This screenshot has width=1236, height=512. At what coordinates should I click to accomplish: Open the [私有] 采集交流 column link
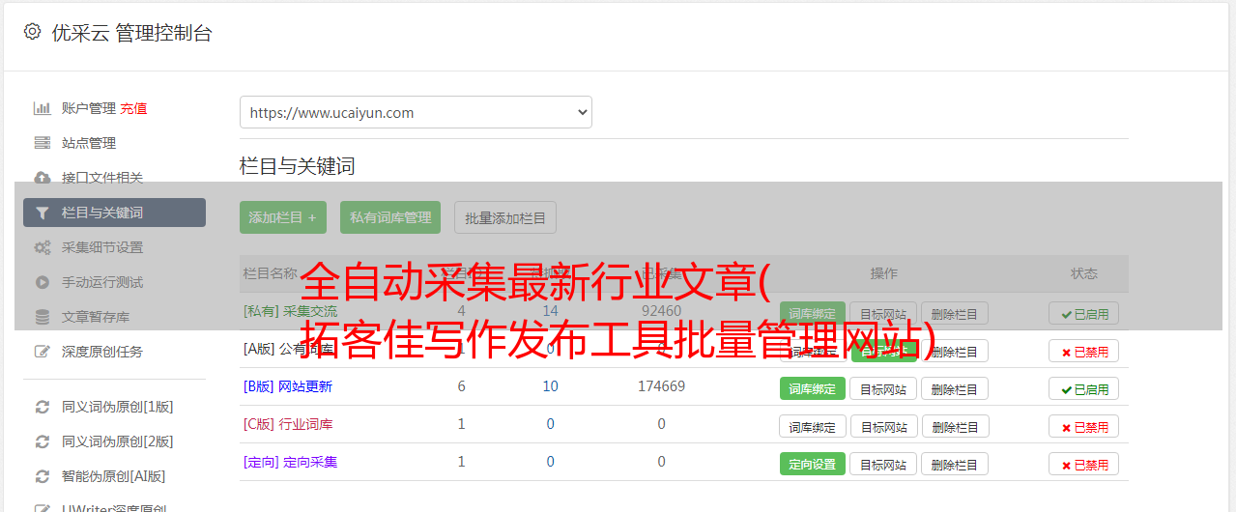tap(291, 311)
